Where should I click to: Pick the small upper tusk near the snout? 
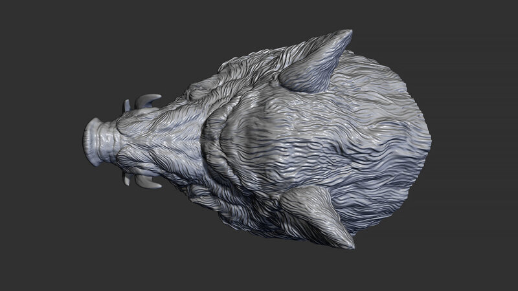tap(126, 105)
